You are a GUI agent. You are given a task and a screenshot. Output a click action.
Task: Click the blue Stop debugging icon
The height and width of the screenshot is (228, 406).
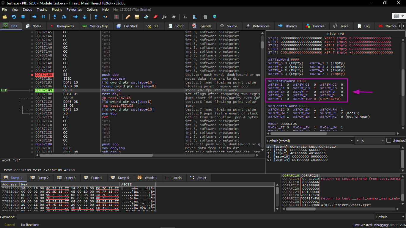coord(23,17)
